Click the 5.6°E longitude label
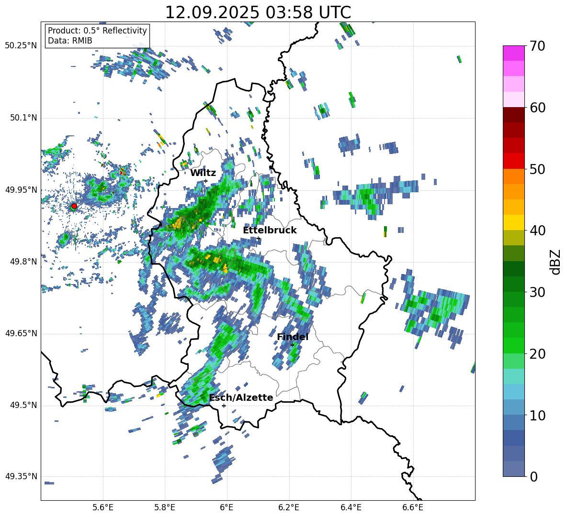This screenshot has height=517, width=567. [x=102, y=507]
